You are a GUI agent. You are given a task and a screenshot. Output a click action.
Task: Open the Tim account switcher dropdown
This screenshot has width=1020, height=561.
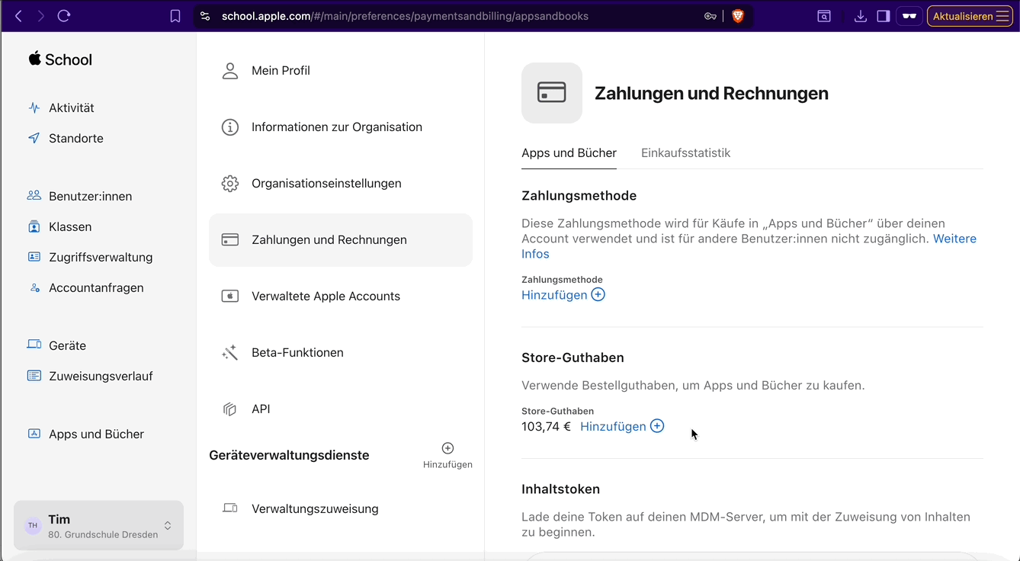(x=98, y=525)
